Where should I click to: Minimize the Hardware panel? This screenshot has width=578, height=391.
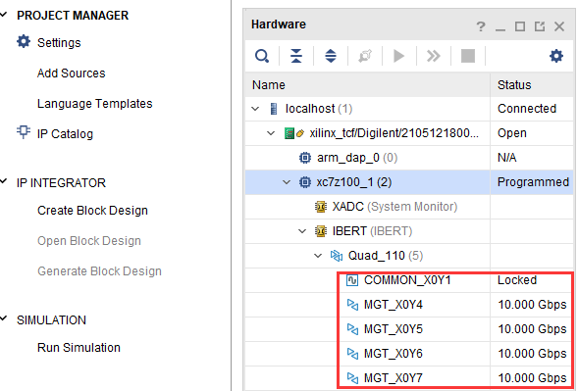pyautogui.click(x=500, y=28)
